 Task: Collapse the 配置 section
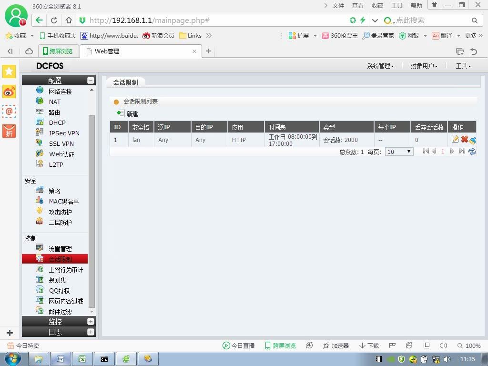point(91,80)
